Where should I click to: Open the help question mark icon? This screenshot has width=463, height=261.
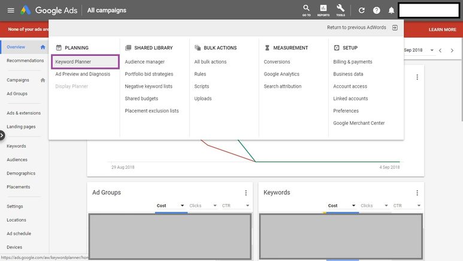[x=377, y=10]
